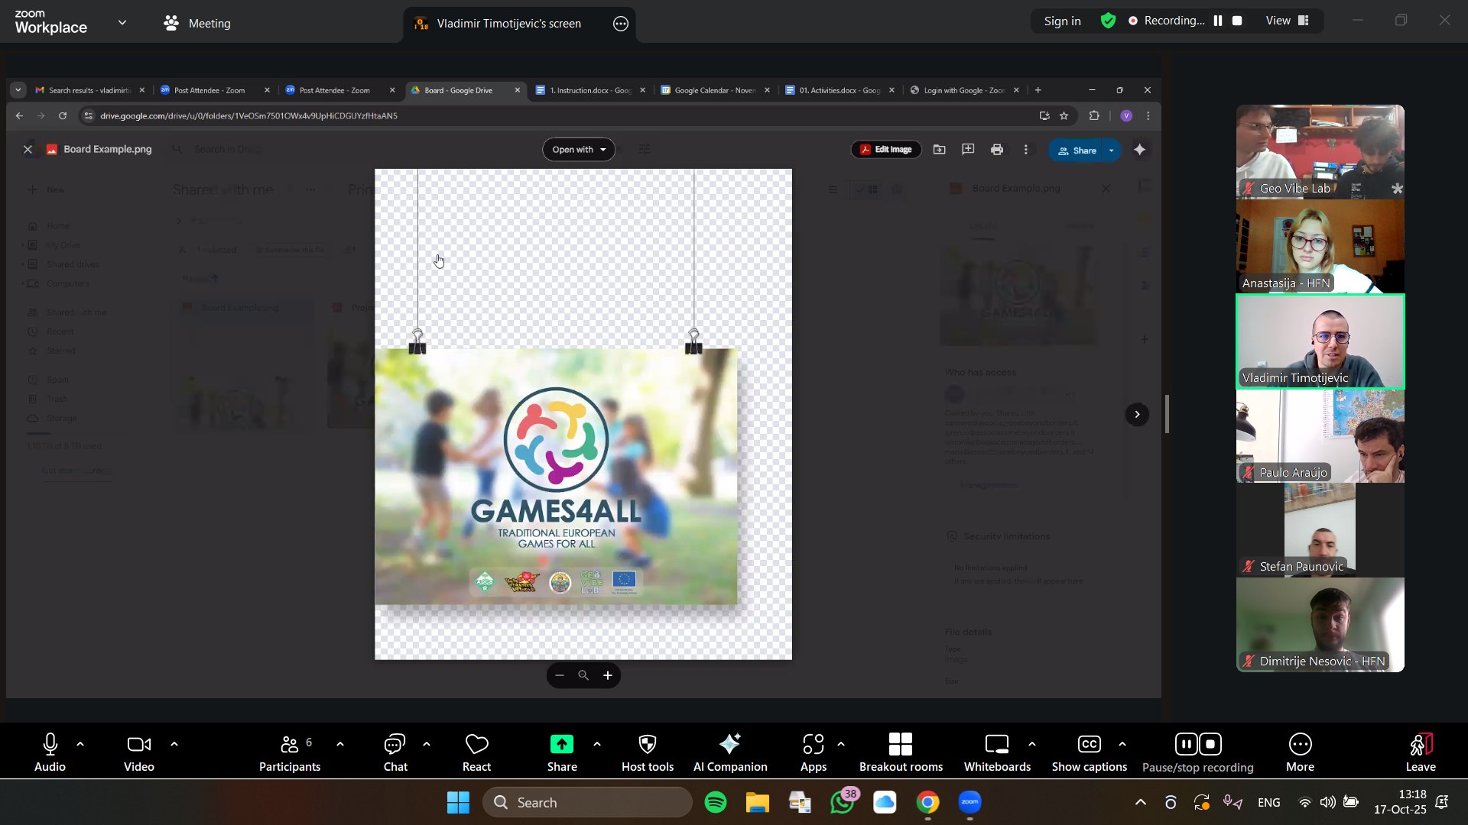Click the green encryption shield icon
This screenshot has width=1468, height=825.
click(x=1108, y=21)
